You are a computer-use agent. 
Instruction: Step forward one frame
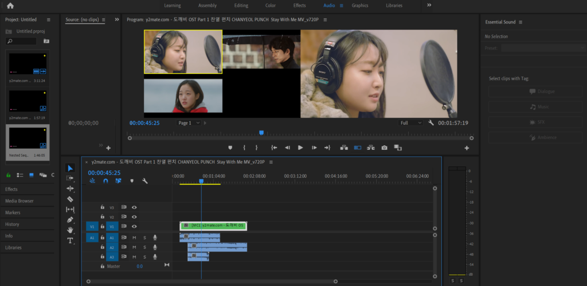tap(314, 148)
